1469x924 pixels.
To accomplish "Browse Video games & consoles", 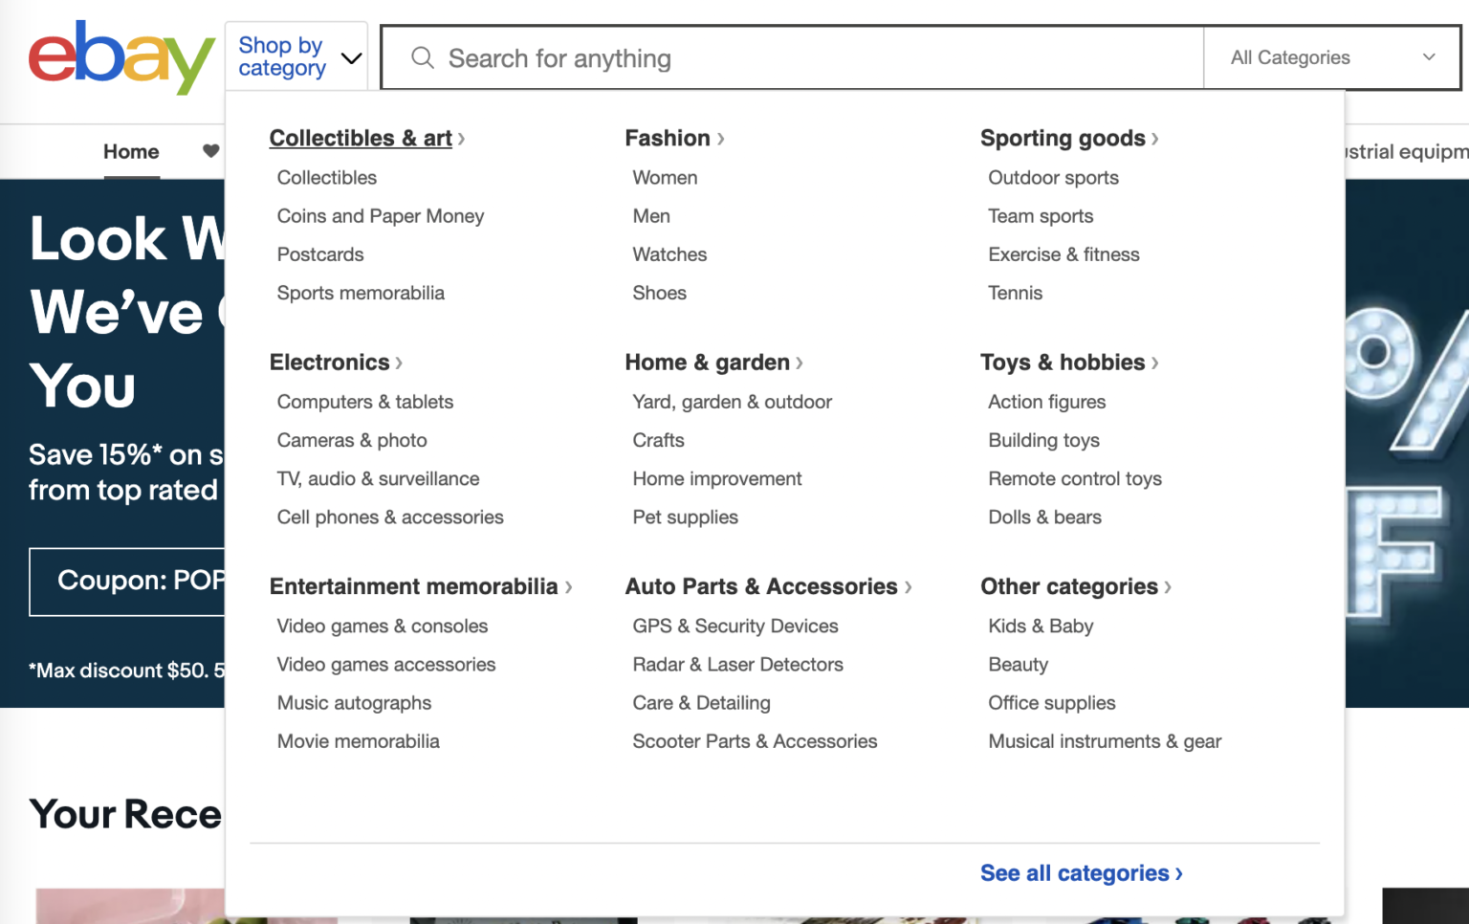I will (x=382, y=626).
